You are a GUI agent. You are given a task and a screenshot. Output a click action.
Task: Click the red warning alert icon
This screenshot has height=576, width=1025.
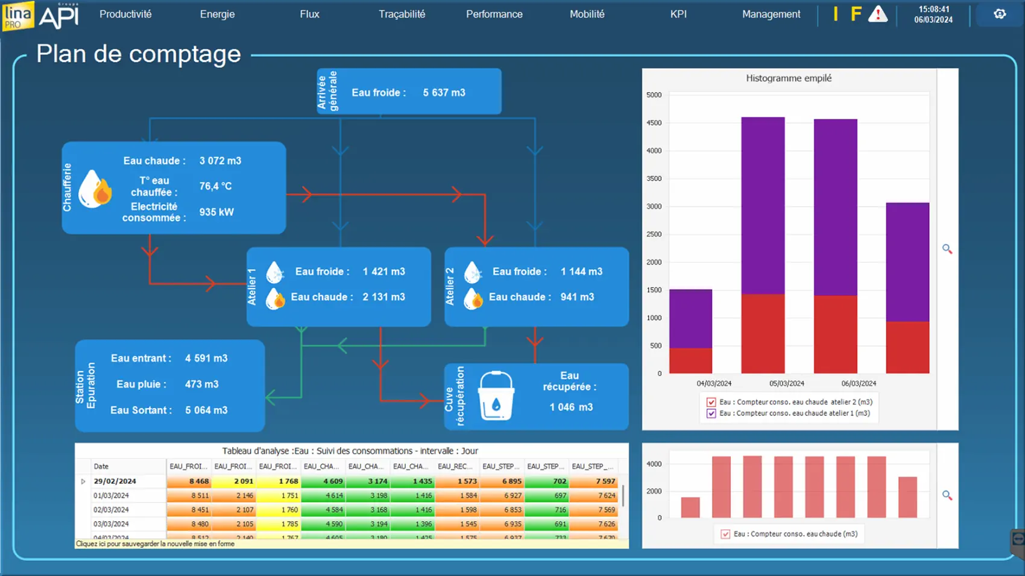(878, 14)
